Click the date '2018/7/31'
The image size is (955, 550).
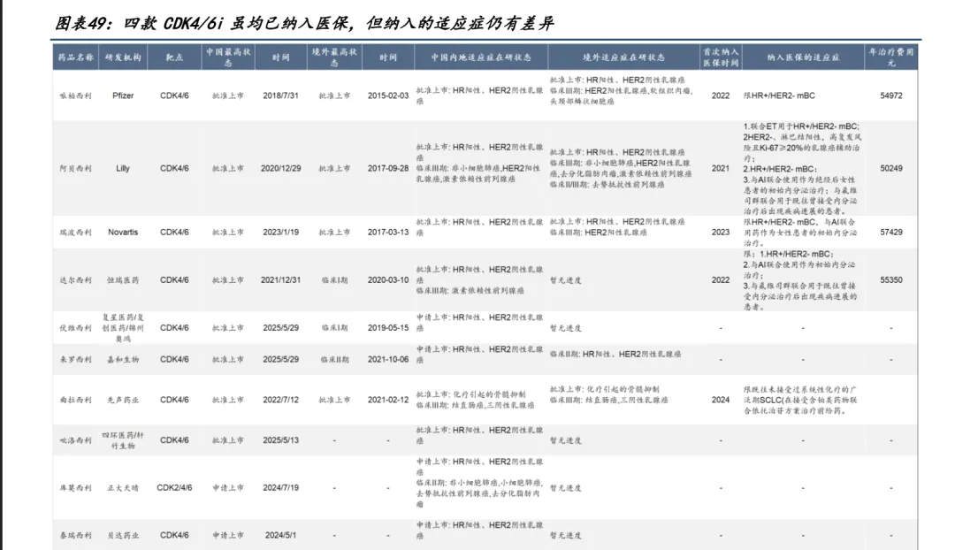click(281, 95)
